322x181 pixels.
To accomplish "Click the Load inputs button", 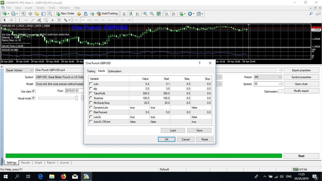I will pyautogui.click(x=173, y=130).
